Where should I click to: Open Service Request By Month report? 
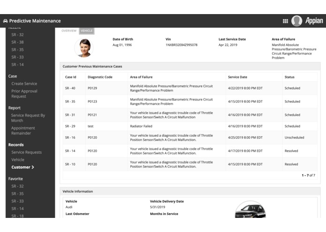point(28,118)
